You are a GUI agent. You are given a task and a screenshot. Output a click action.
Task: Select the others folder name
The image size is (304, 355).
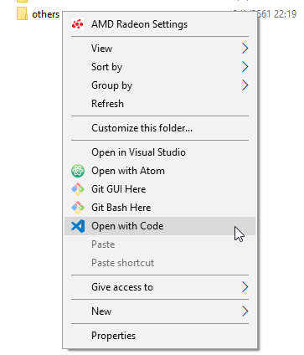click(x=45, y=14)
